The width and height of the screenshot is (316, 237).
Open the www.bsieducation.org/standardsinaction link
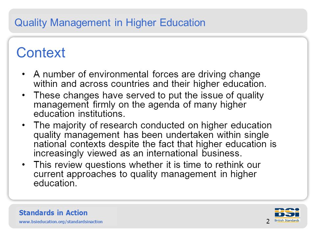pyautogui.click(x=61, y=222)
